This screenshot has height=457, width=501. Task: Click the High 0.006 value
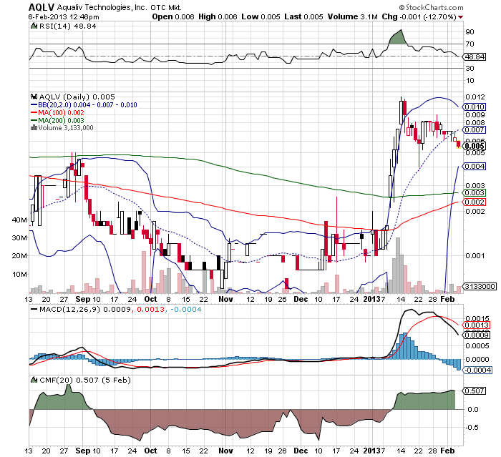tap(218, 16)
